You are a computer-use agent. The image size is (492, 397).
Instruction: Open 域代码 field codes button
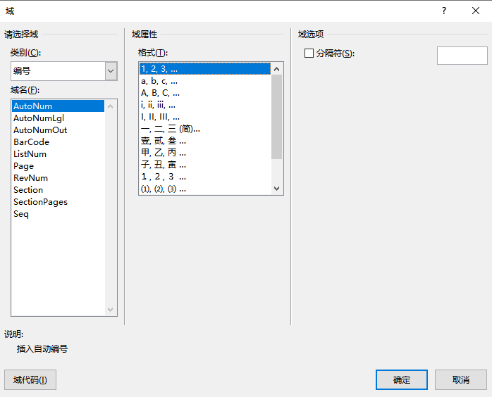coord(30,380)
